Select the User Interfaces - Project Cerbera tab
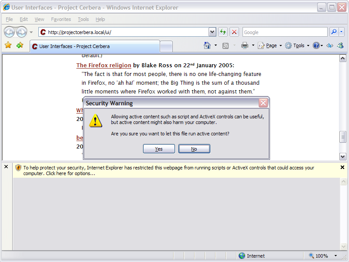The width and height of the screenshot is (349, 262). 94,46
